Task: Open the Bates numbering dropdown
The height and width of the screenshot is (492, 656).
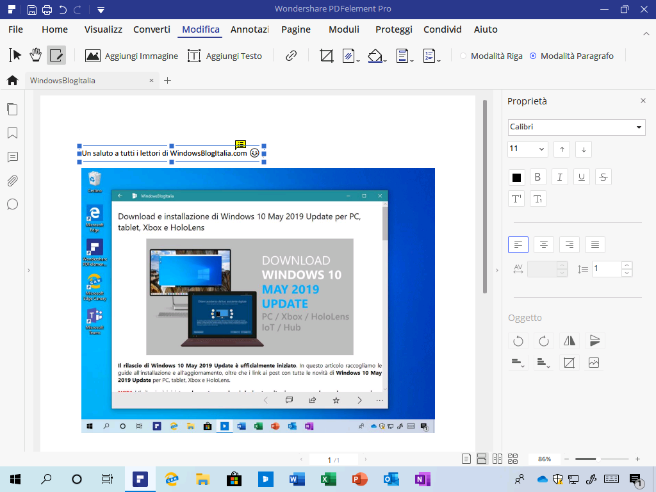Action: [432, 56]
